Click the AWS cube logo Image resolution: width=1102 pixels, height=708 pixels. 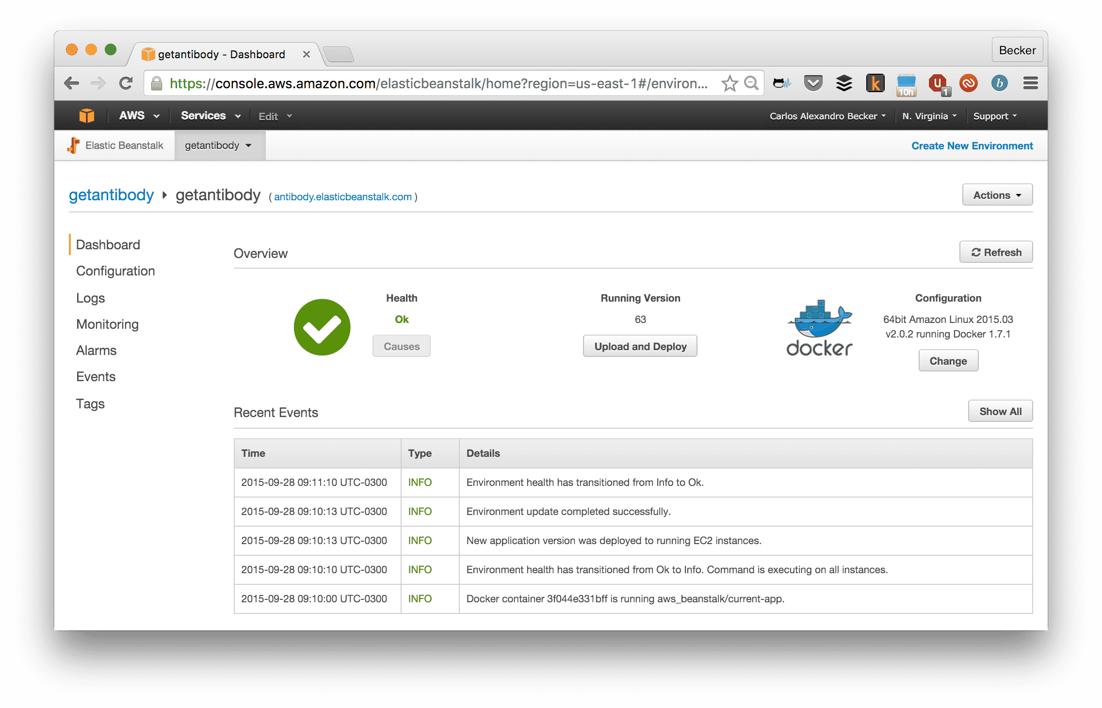click(86, 115)
